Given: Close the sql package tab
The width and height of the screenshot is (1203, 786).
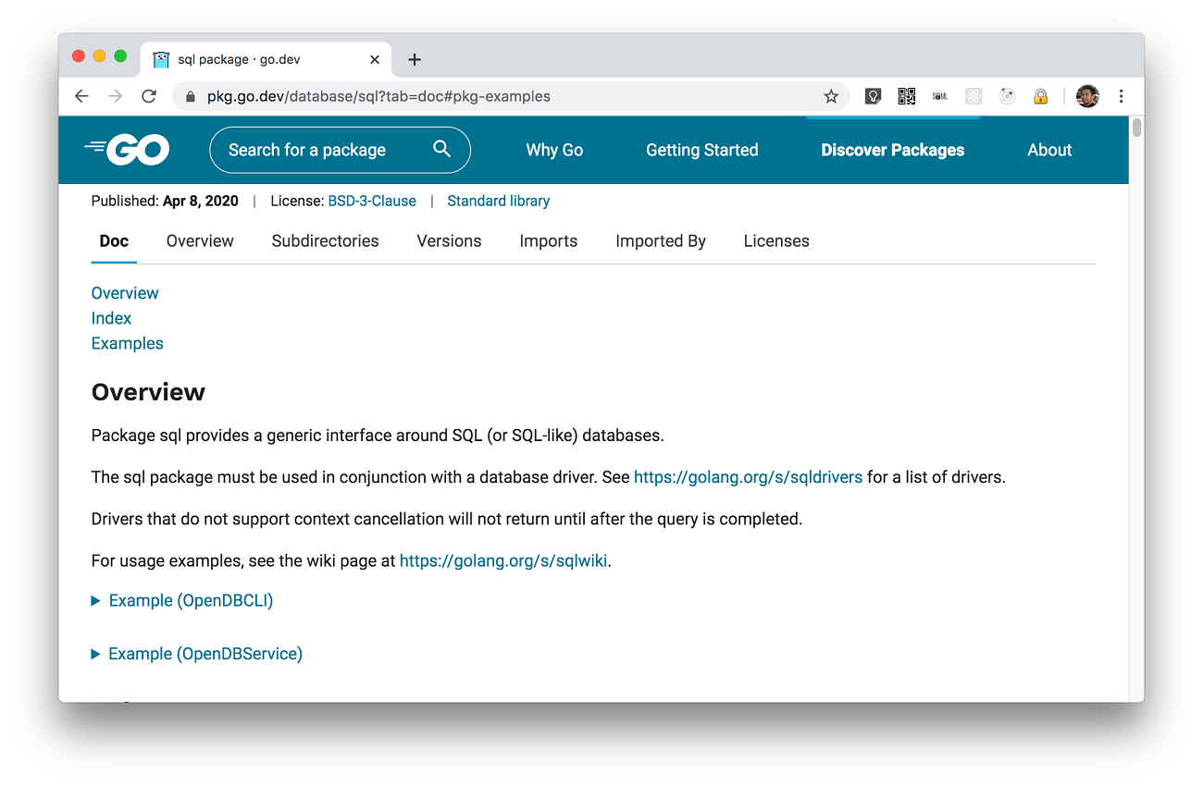Looking at the screenshot, I should (x=375, y=59).
